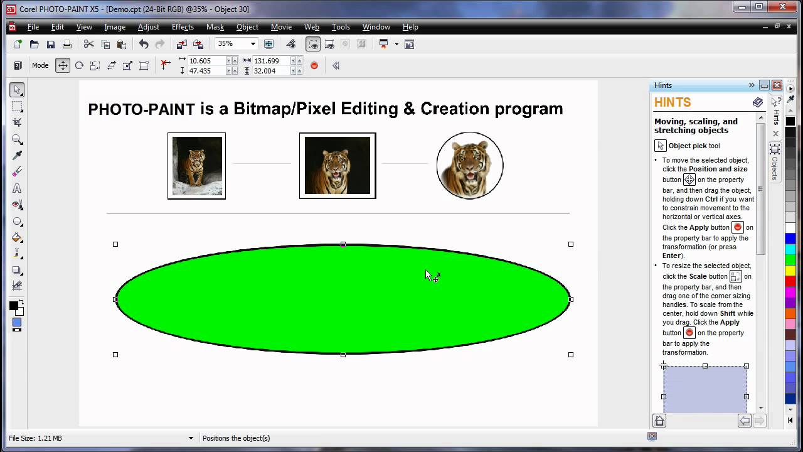Click the round tiger thumbnail
This screenshot has height=452, width=803.
tap(470, 165)
